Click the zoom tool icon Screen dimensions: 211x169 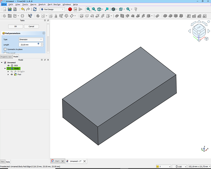pyautogui.click(x=128, y=9)
